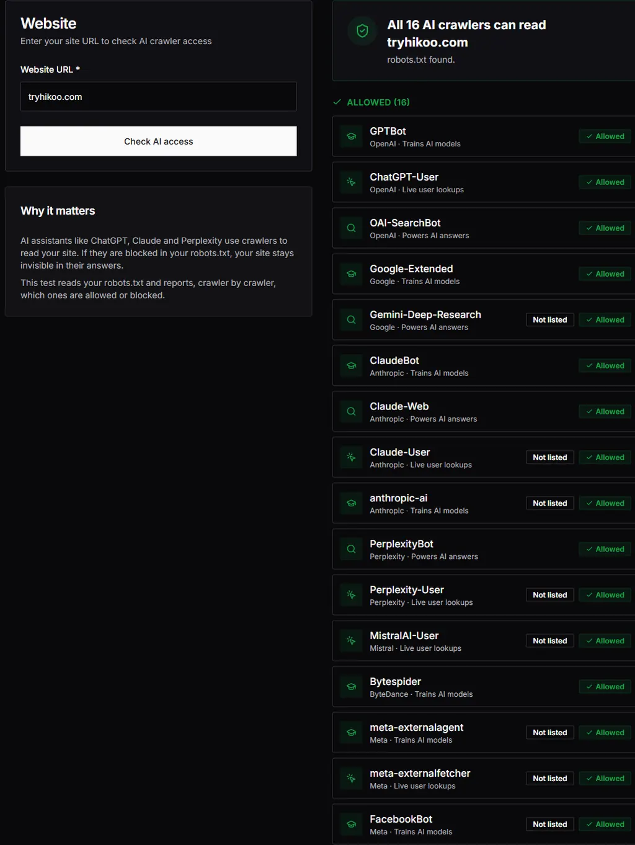
Task: Click the Gemini-Deep-Research search icon
Action: [351, 320]
